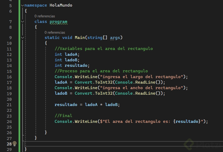
Task: Collapse the namespace HolaMundo block
Action: pos(22,6)
